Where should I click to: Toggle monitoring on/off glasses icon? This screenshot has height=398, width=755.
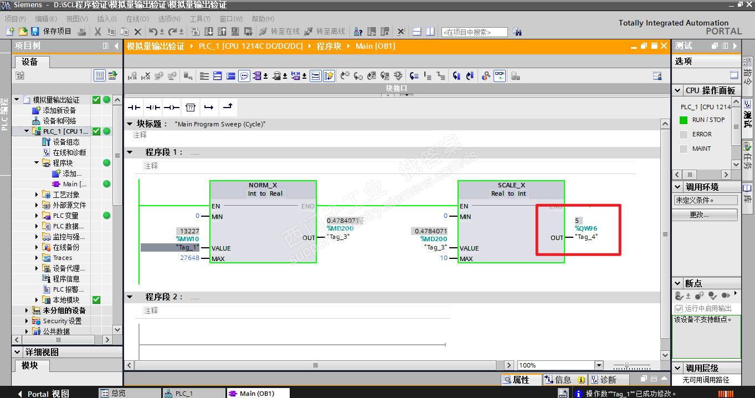click(x=500, y=76)
